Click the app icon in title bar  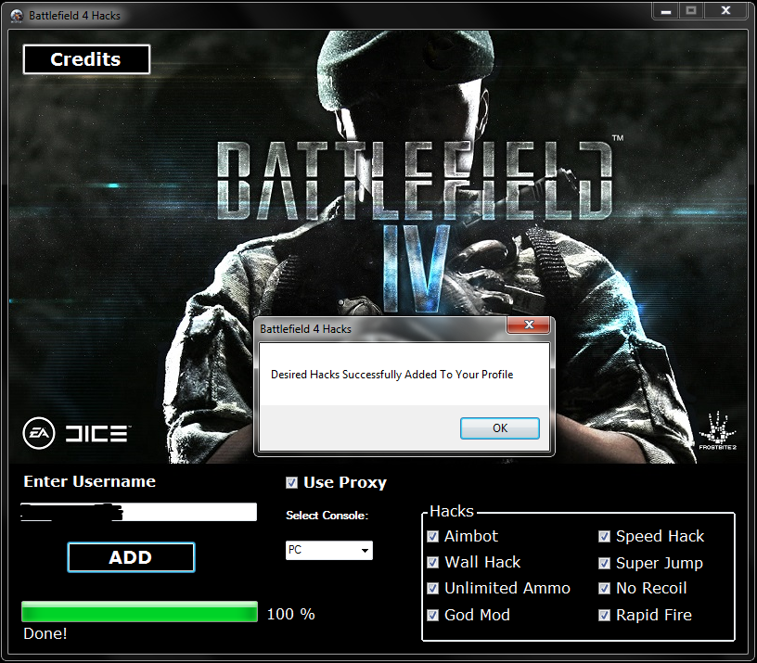(x=17, y=16)
